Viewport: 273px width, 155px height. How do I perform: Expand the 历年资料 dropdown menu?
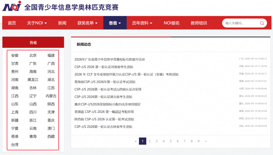pos(142,23)
